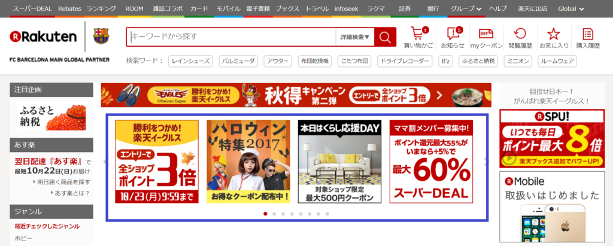Open ヘルプ in top navigation
613x246 pixels.
(x=498, y=8)
